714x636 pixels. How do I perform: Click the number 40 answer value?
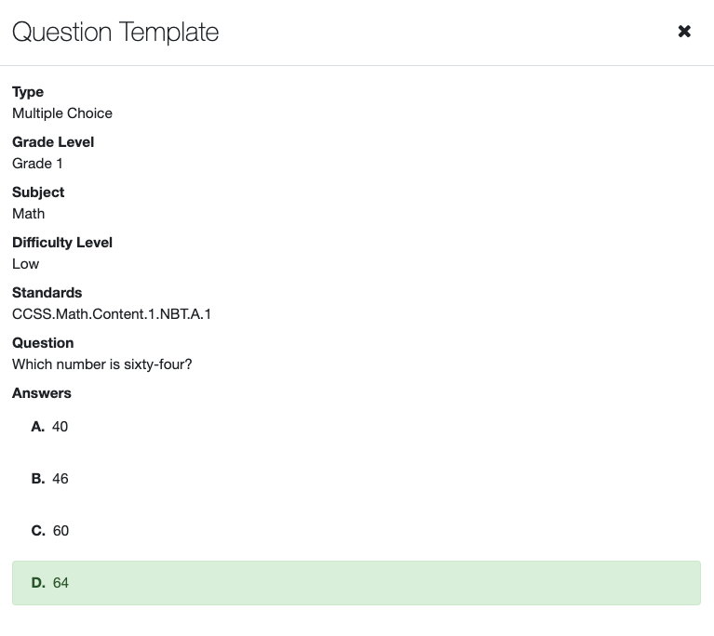[61, 427]
